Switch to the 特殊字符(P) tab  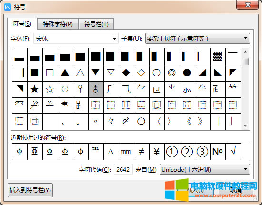pos(58,24)
